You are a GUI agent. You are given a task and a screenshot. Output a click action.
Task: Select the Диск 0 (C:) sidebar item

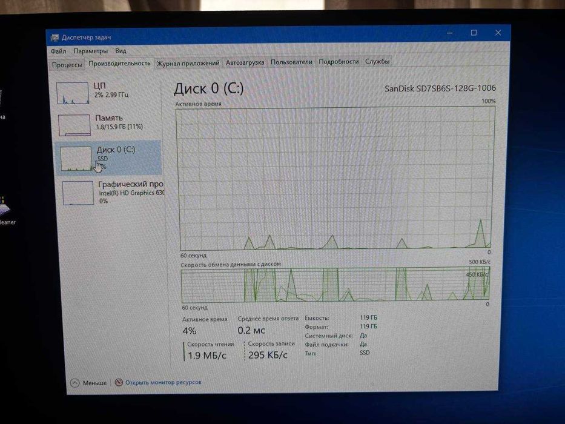click(108, 158)
